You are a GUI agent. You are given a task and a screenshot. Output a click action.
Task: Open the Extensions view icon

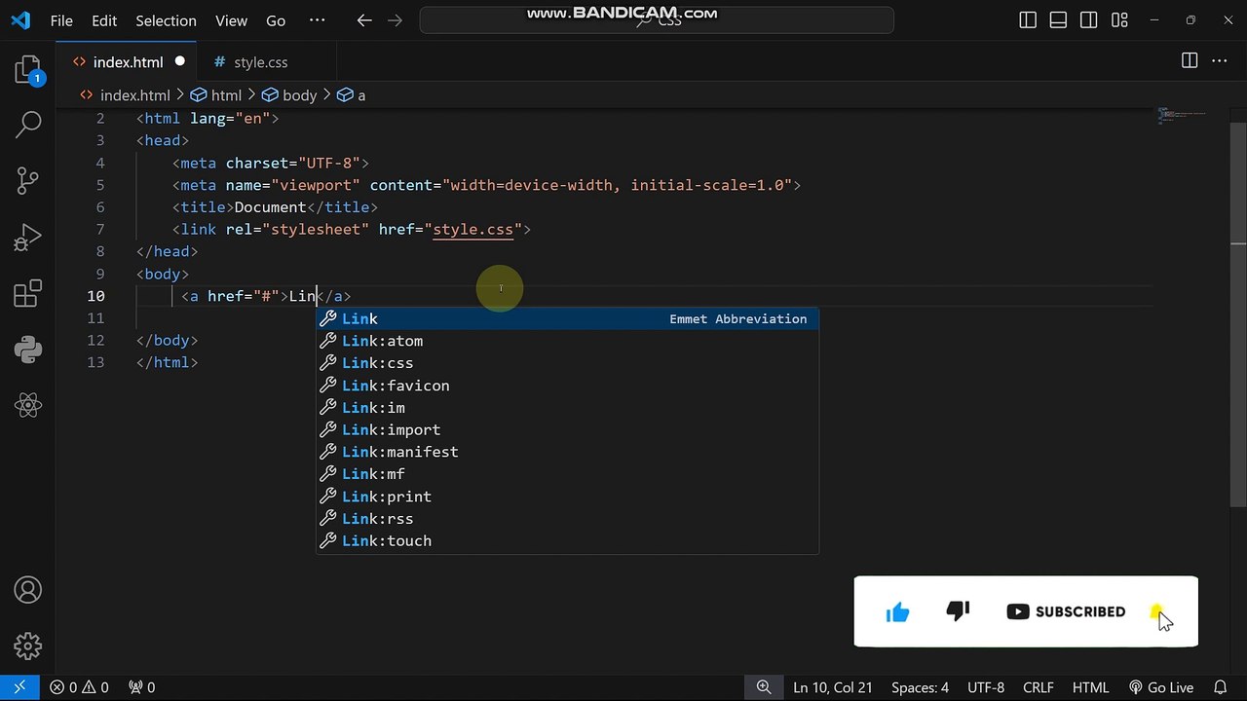[x=28, y=293]
